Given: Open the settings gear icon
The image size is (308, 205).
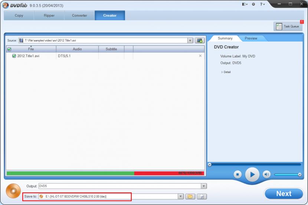Looking at the screenshot, I should 253,4.
